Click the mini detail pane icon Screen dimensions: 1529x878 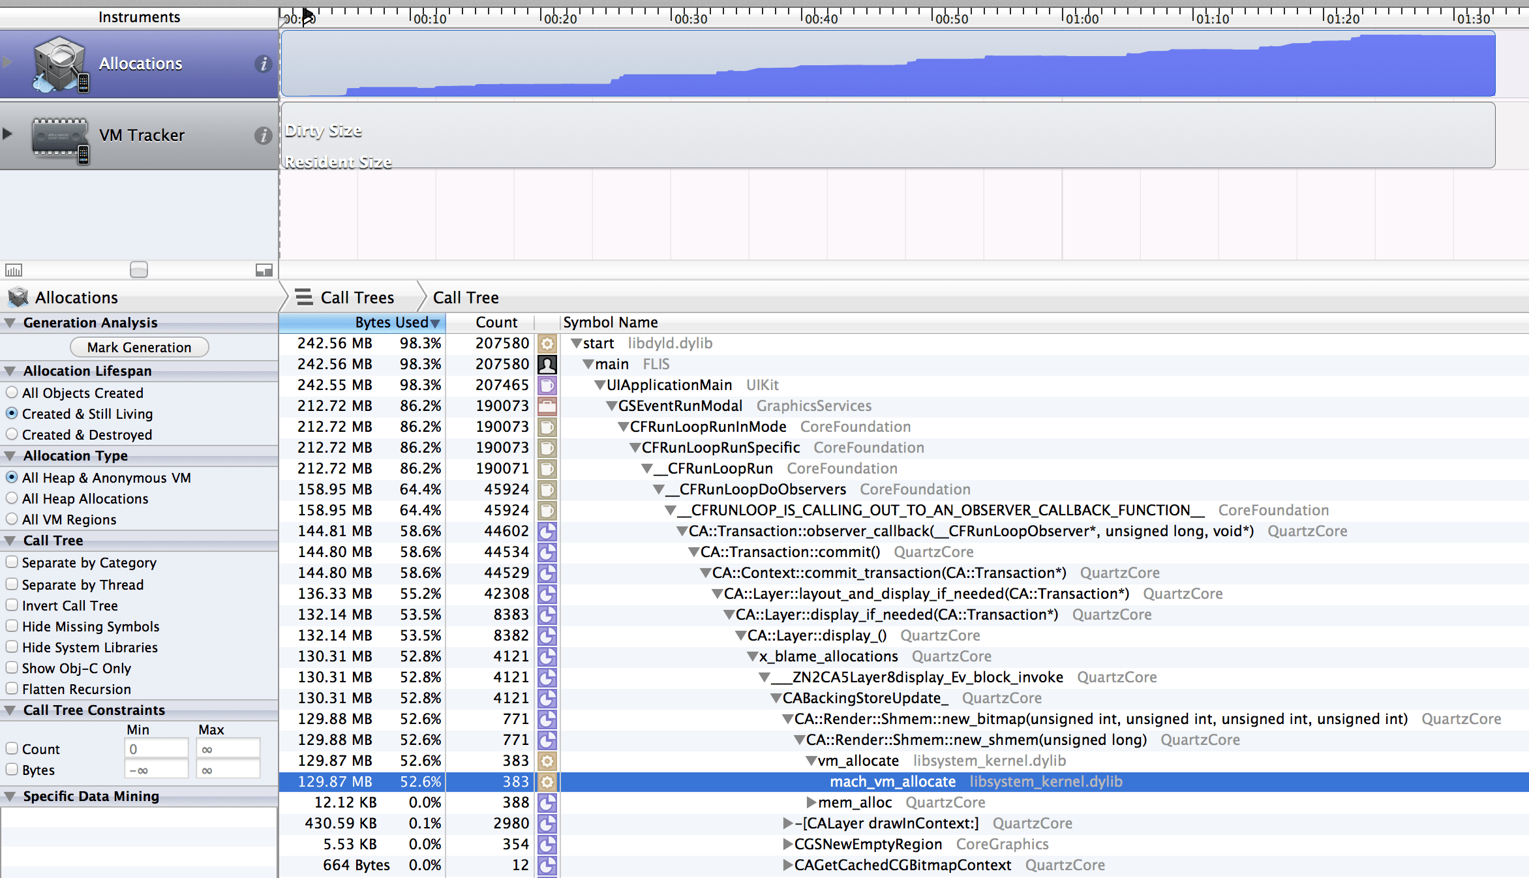coord(264,270)
